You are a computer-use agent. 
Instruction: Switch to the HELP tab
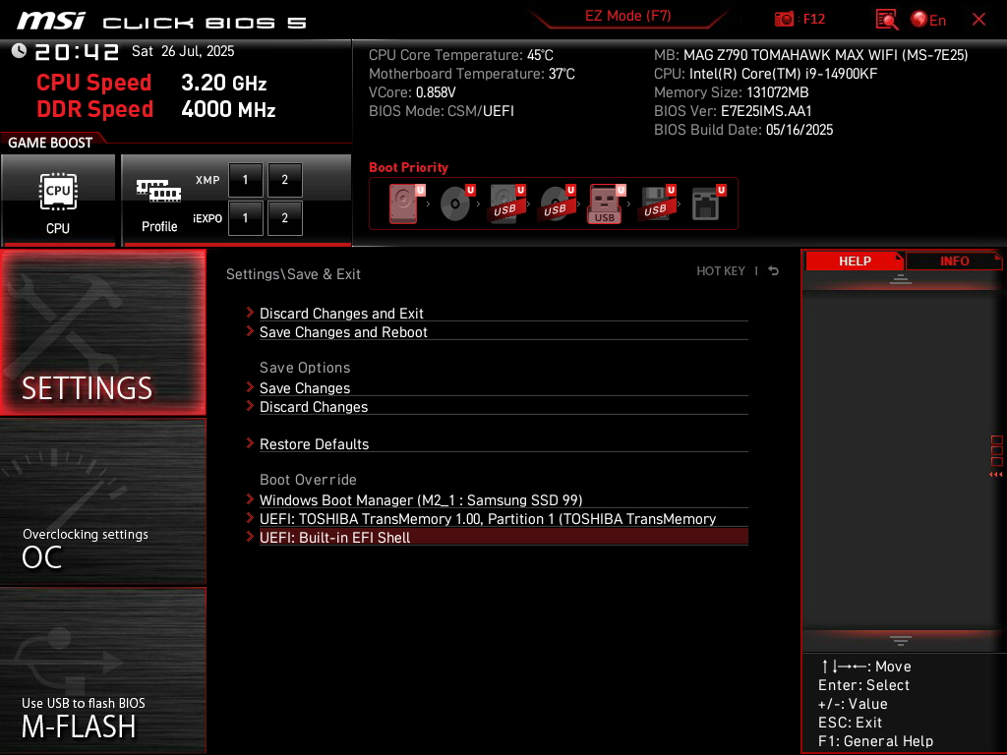855,261
